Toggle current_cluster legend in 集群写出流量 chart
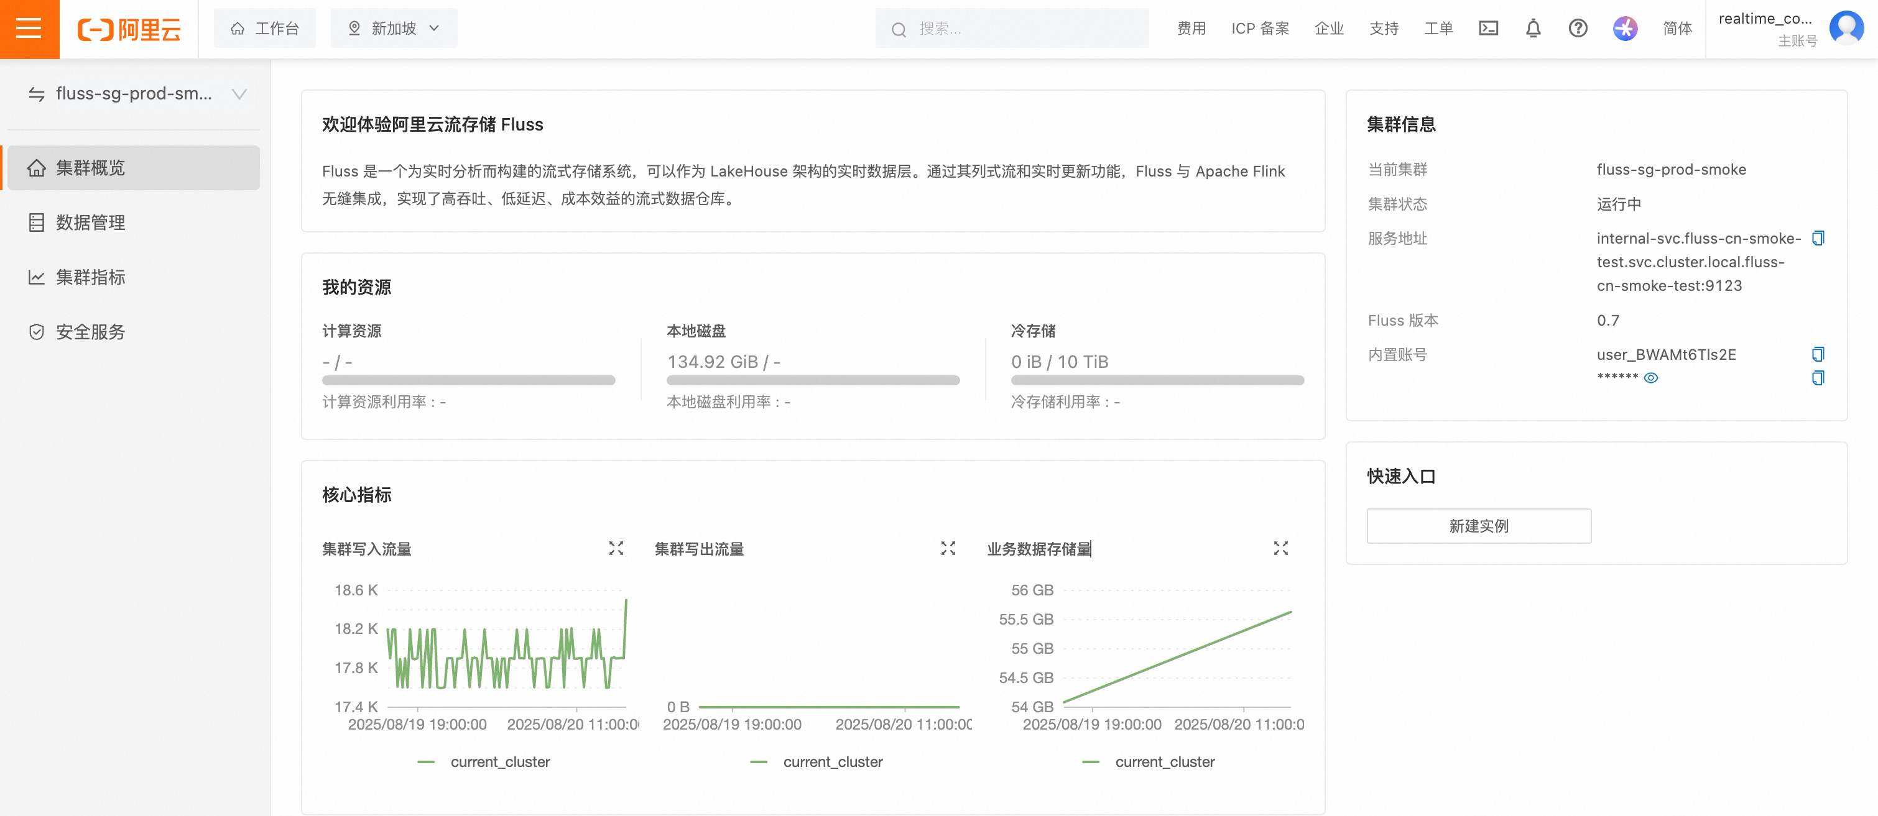1878x816 pixels. (x=816, y=761)
